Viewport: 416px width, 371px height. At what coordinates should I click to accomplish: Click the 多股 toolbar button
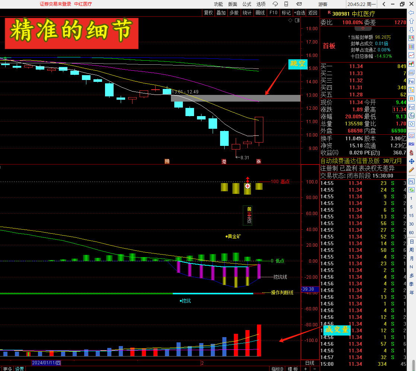coord(234,13)
